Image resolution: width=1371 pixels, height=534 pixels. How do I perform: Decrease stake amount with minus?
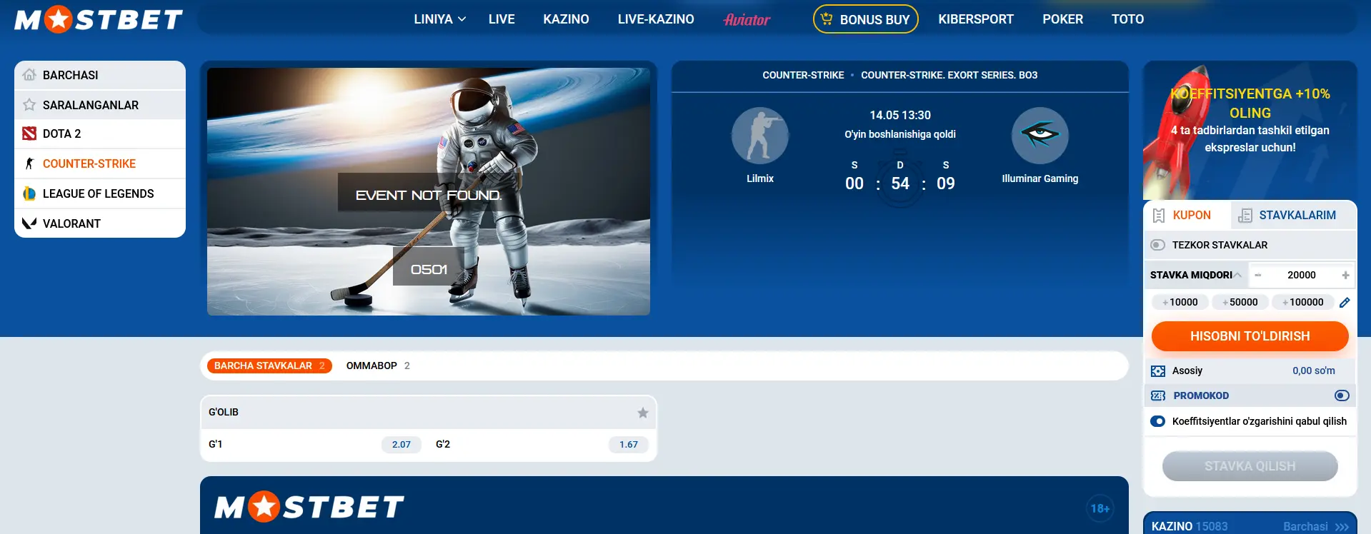tap(1258, 275)
